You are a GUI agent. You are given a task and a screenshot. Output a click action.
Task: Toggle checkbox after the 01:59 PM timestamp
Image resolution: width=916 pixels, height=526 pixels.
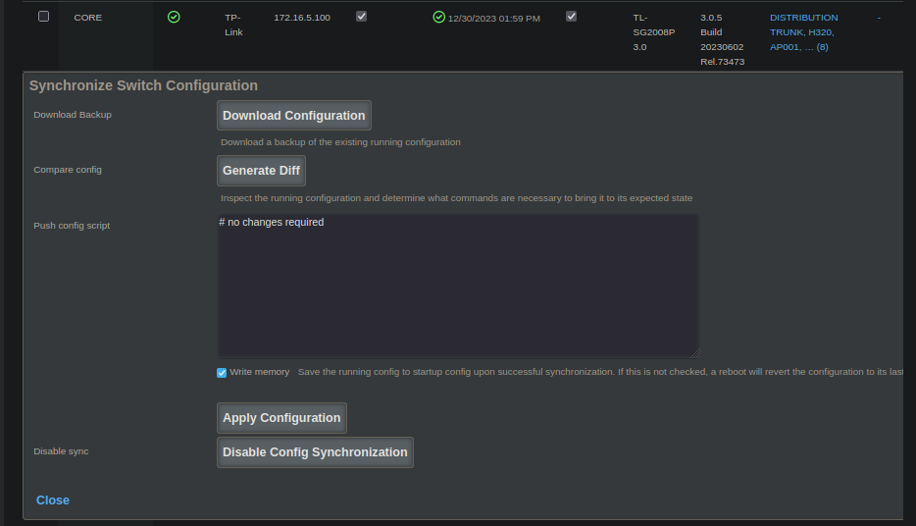coord(572,17)
